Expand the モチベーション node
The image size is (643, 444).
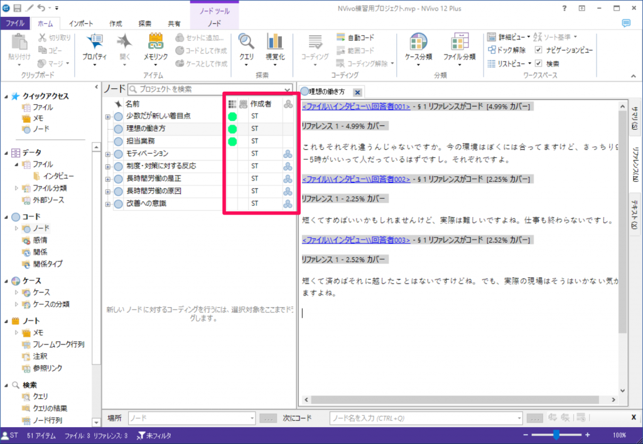coord(108,154)
